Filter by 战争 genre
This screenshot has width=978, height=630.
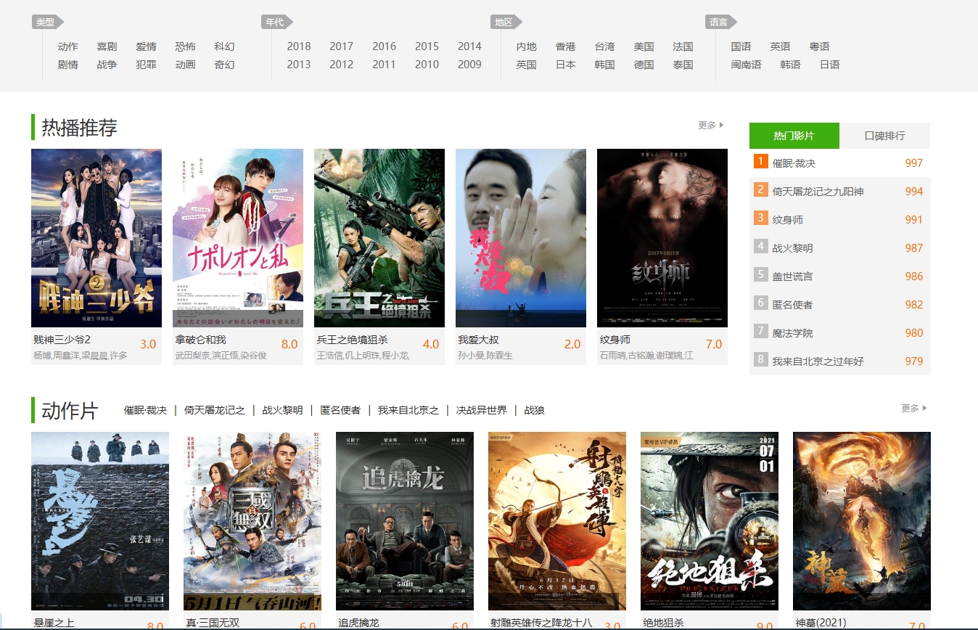(x=107, y=65)
